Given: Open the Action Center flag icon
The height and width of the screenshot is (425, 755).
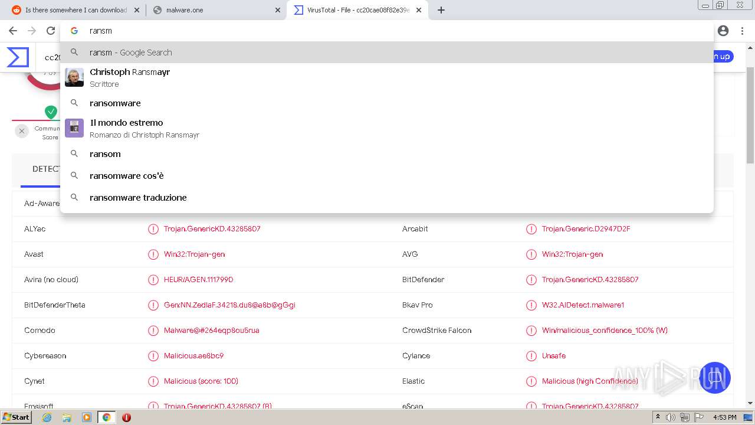Looking at the screenshot, I should 698,417.
